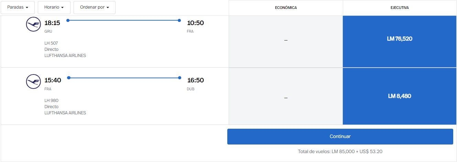457x162 pixels.
Task: Open the Ordenar por sorting dropdown
Action: pyautogui.click(x=95, y=7)
